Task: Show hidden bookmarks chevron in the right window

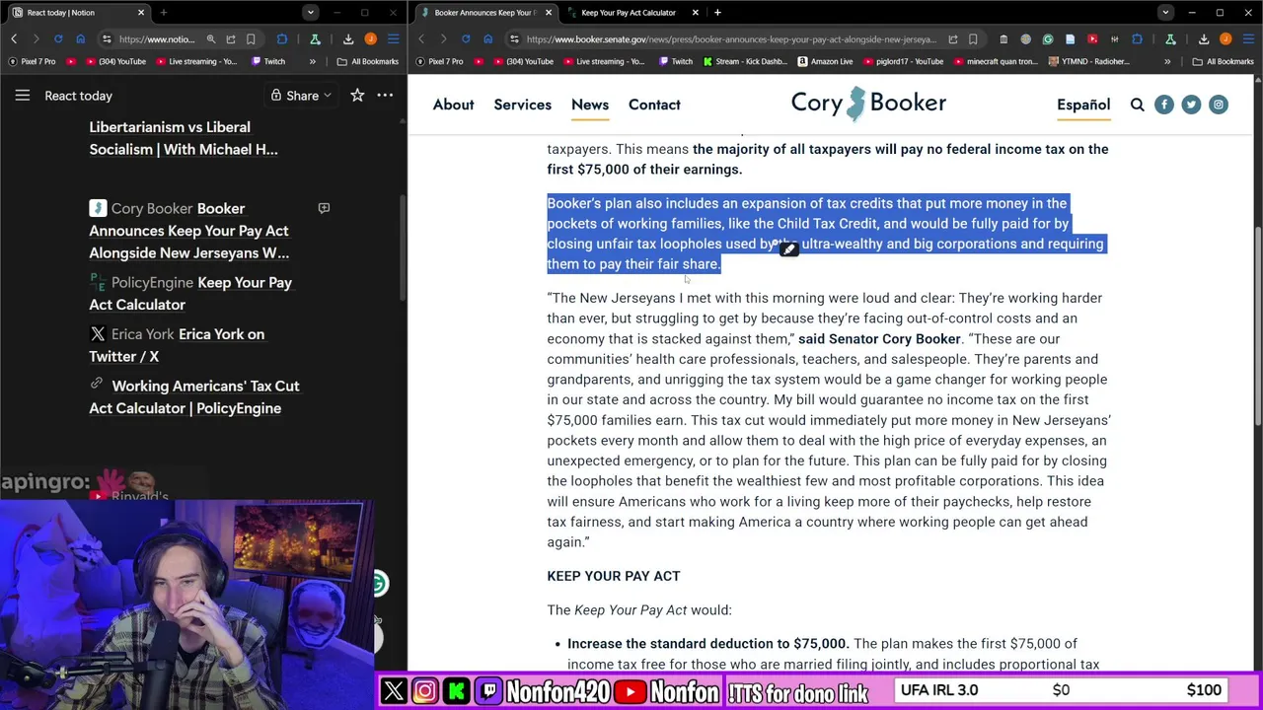Action: click(1167, 61)
